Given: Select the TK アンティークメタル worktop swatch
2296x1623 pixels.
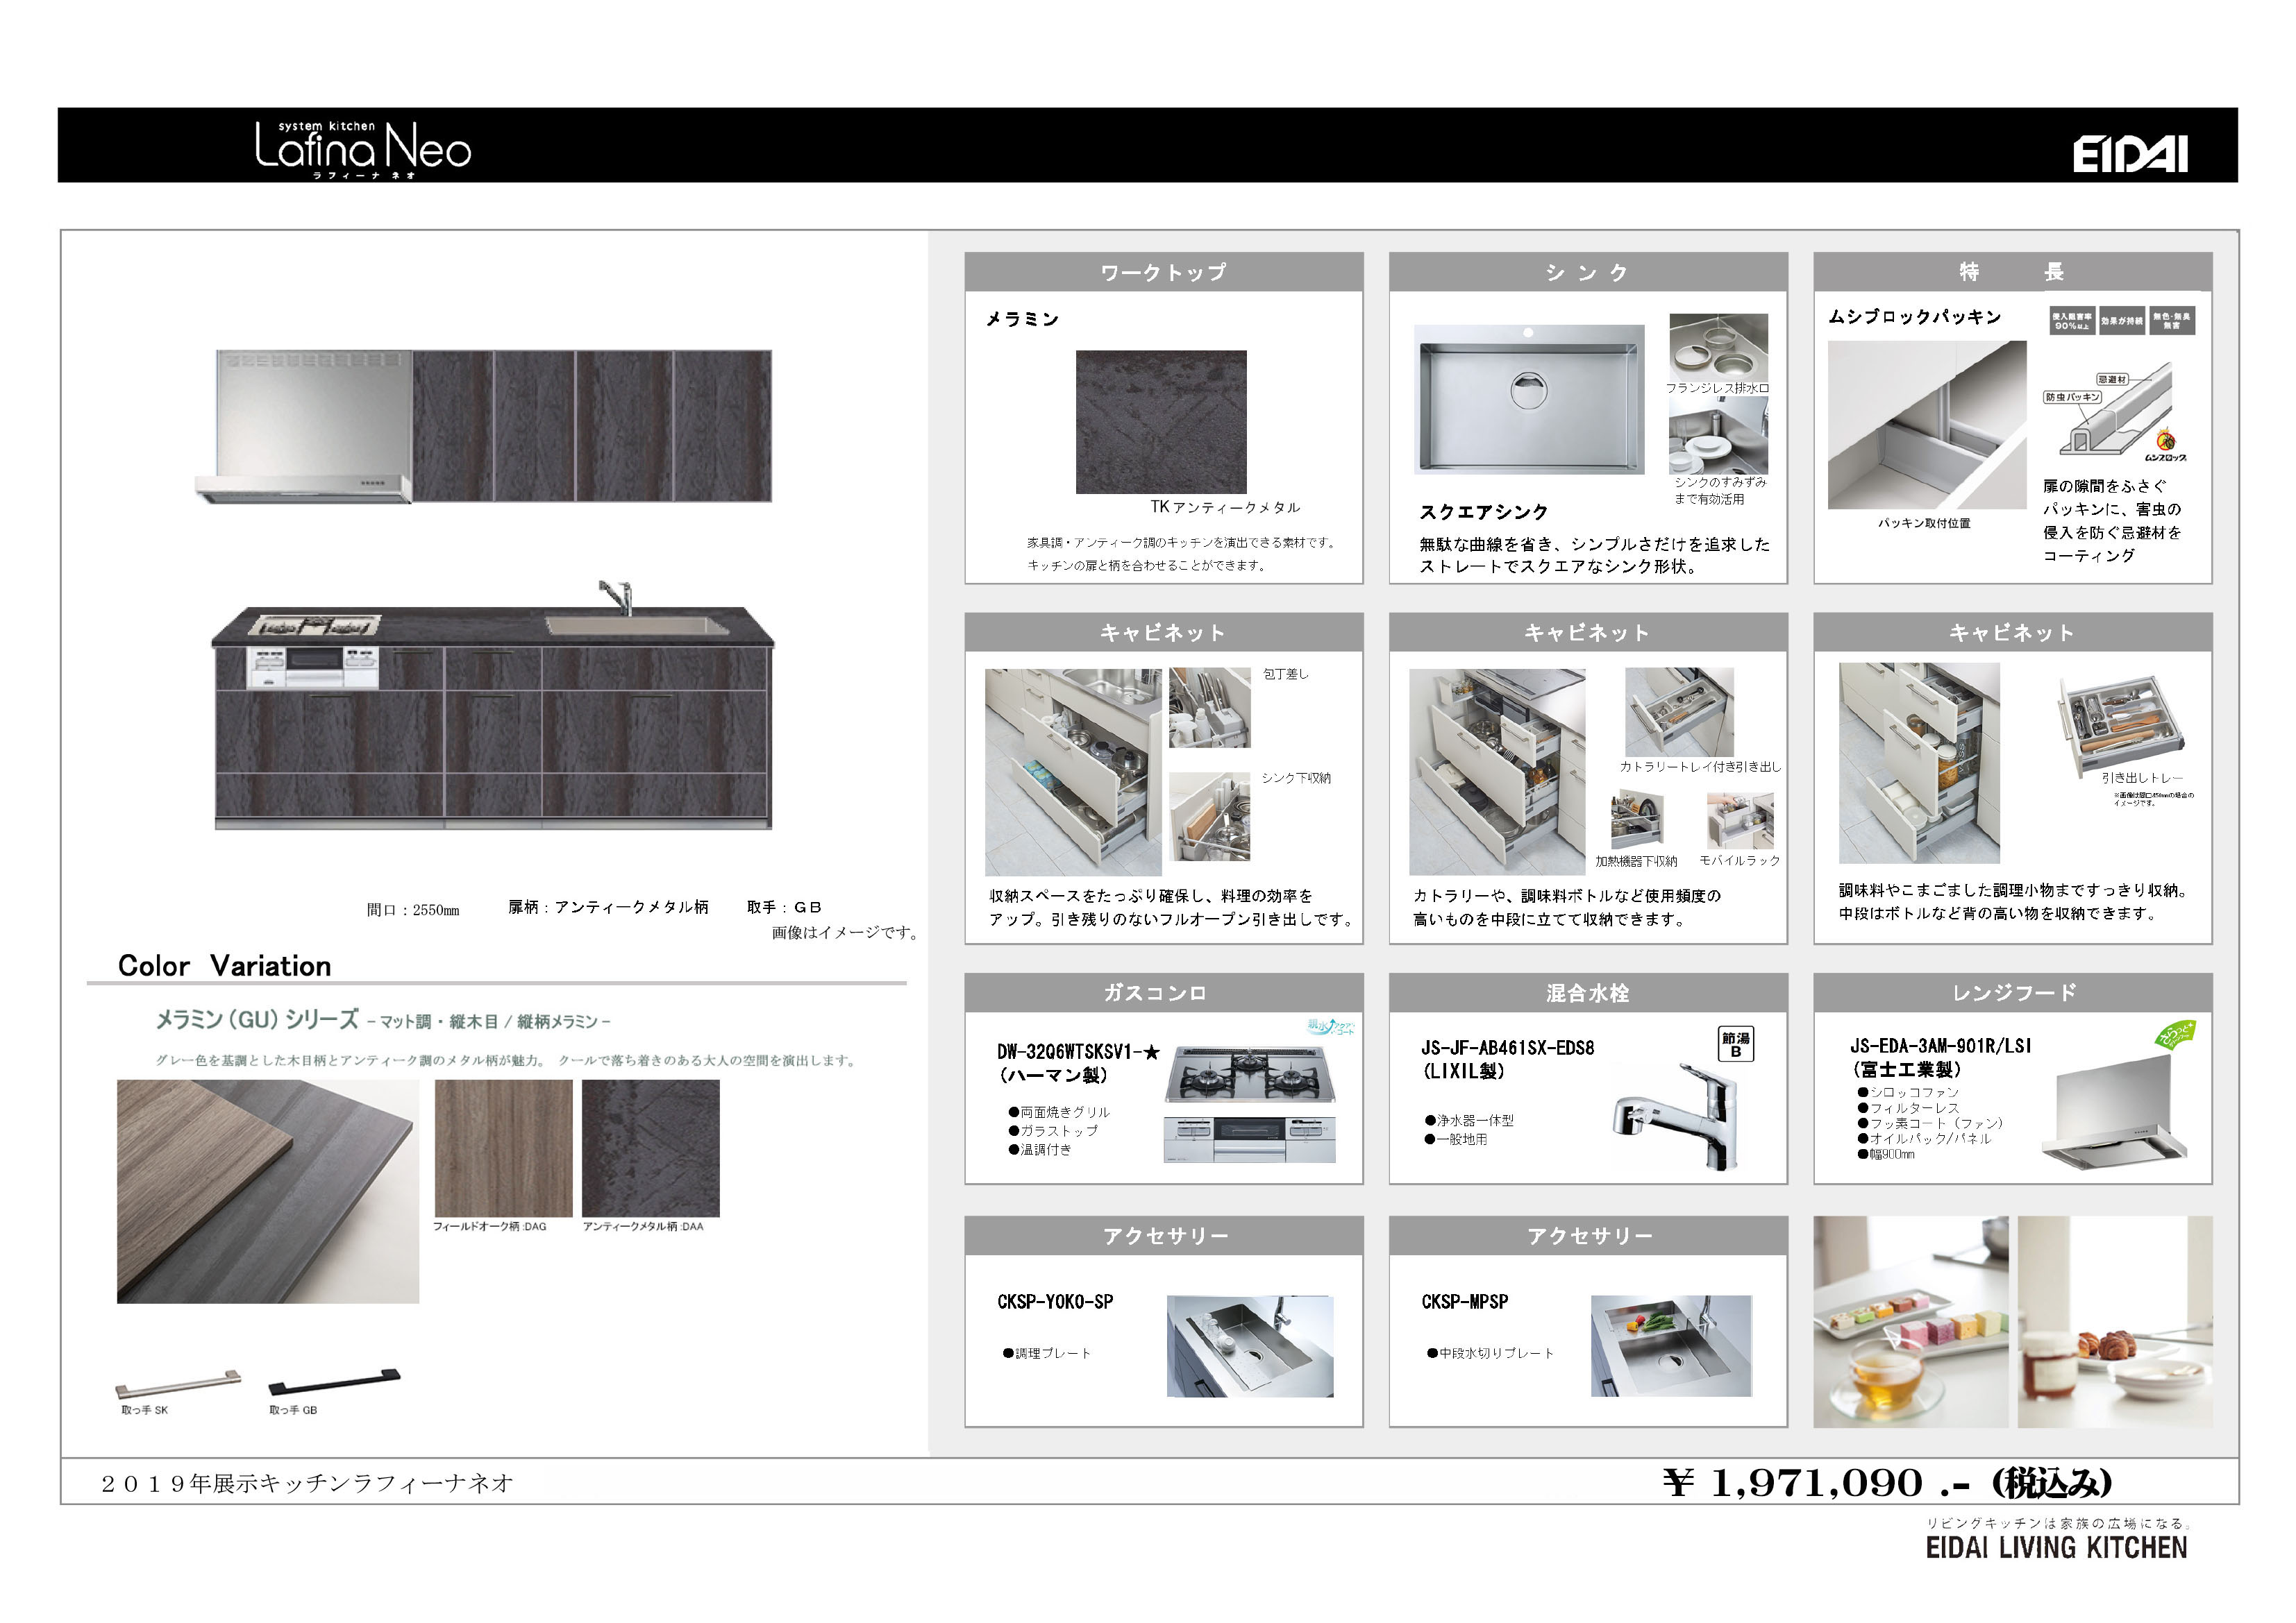Looking at the screenshot, I should tap(1161, 422).
